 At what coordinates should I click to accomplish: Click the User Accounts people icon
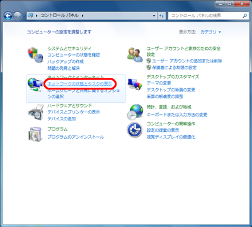pos(135,55)
